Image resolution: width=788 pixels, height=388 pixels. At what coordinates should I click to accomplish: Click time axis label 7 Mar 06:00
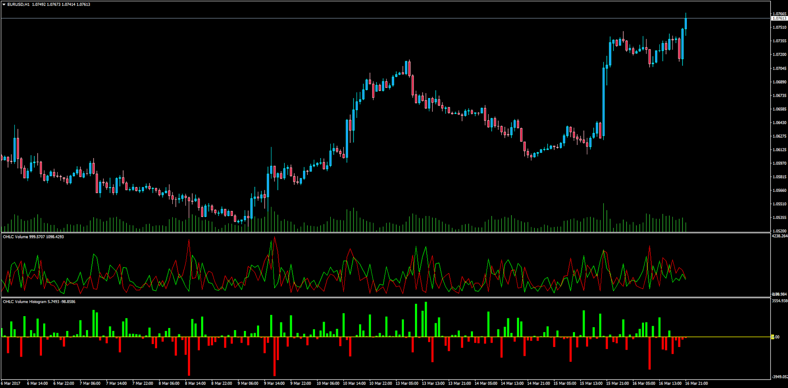point(90,383)
